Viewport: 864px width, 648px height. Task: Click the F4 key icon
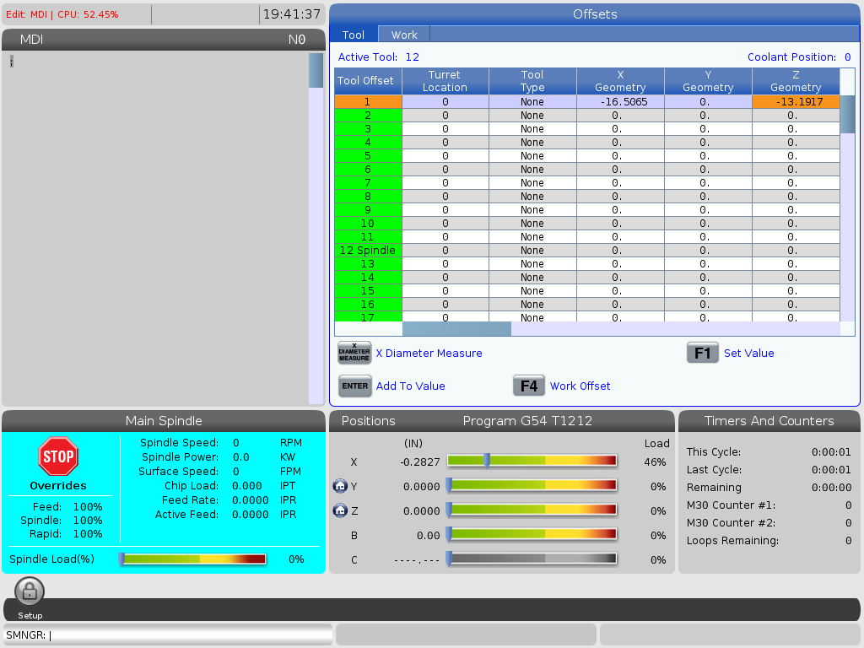[x=529, y=386]
